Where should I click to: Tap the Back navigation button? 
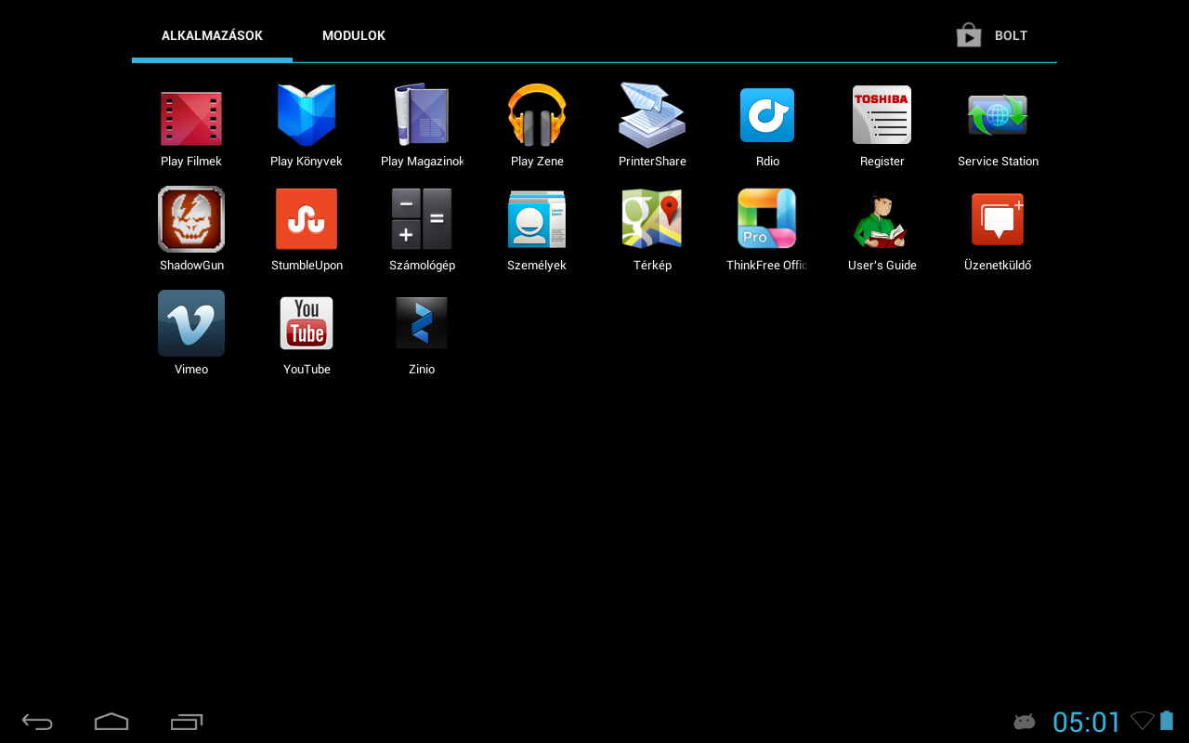click(37, 722)
